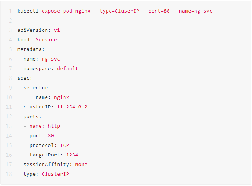Viewport: 252px width, 186px height.
Task: Click the Service value after kind
Action: (x=46, y=40)
